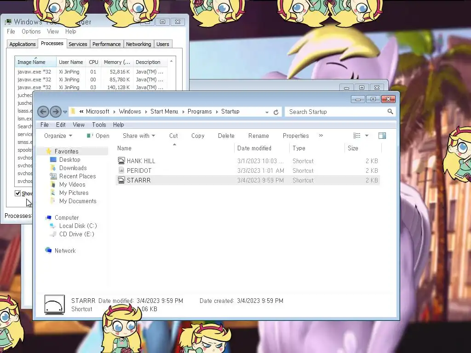The width and height of the screenshot is (471, 353).
Task: Switch to Task Manager Performance tab
Action: coord(106,44)
